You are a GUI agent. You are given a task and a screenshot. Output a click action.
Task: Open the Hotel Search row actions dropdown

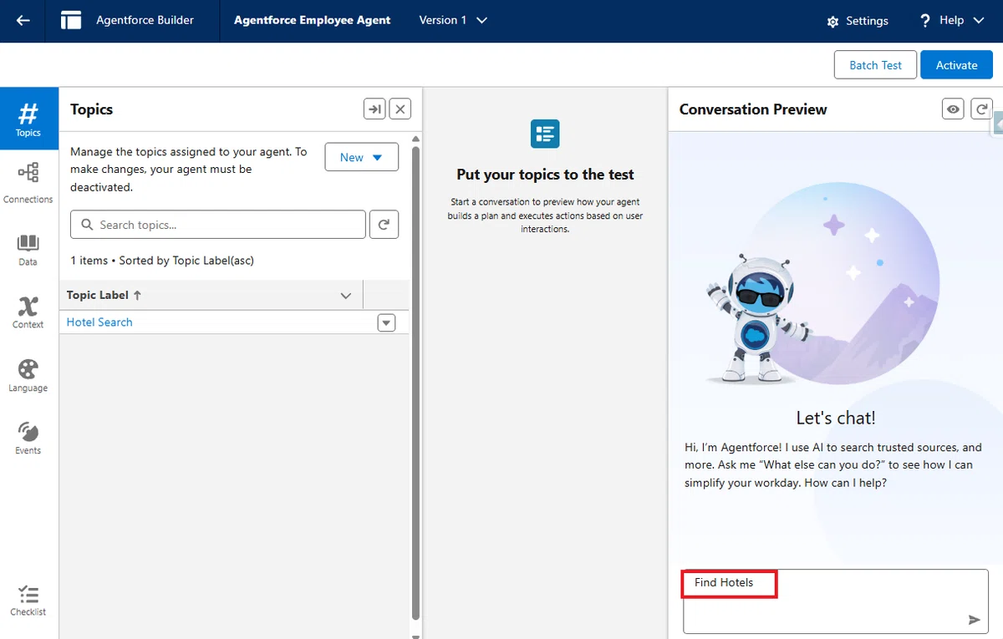pyautogui.click(x=386, y=322)
